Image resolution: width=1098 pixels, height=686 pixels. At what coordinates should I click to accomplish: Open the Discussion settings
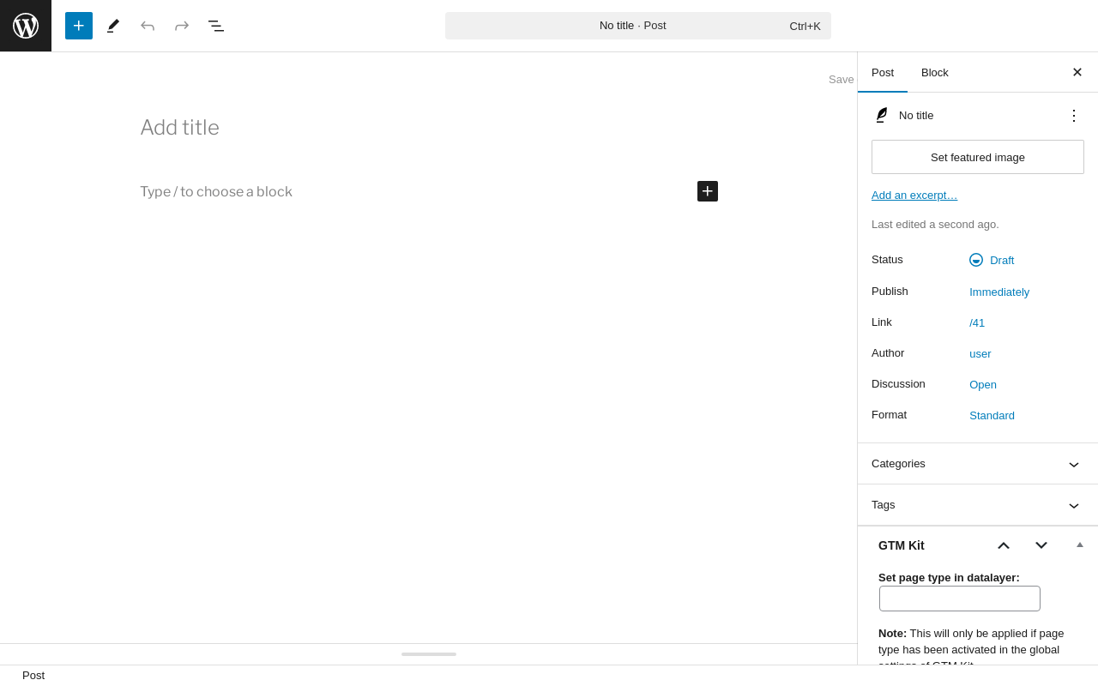(983, 385)
